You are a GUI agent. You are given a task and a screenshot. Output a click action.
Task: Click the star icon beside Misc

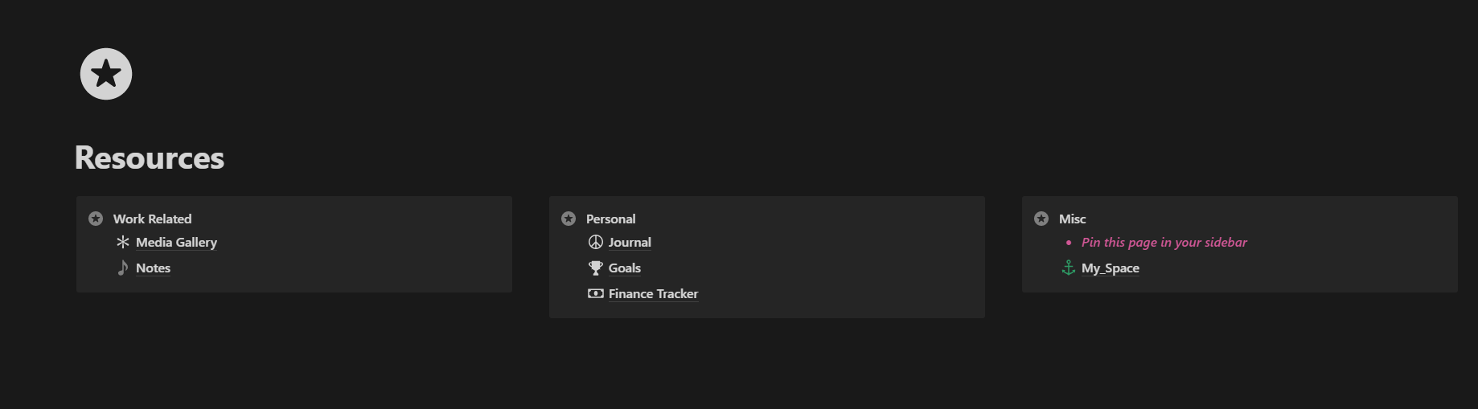coord(1041,219)
